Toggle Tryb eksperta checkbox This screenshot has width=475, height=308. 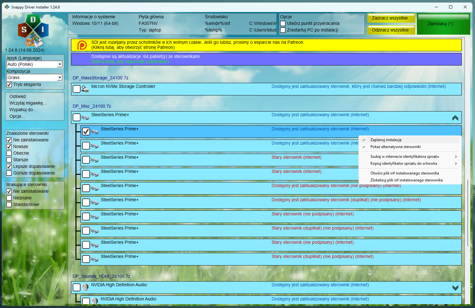pos(9,85)
